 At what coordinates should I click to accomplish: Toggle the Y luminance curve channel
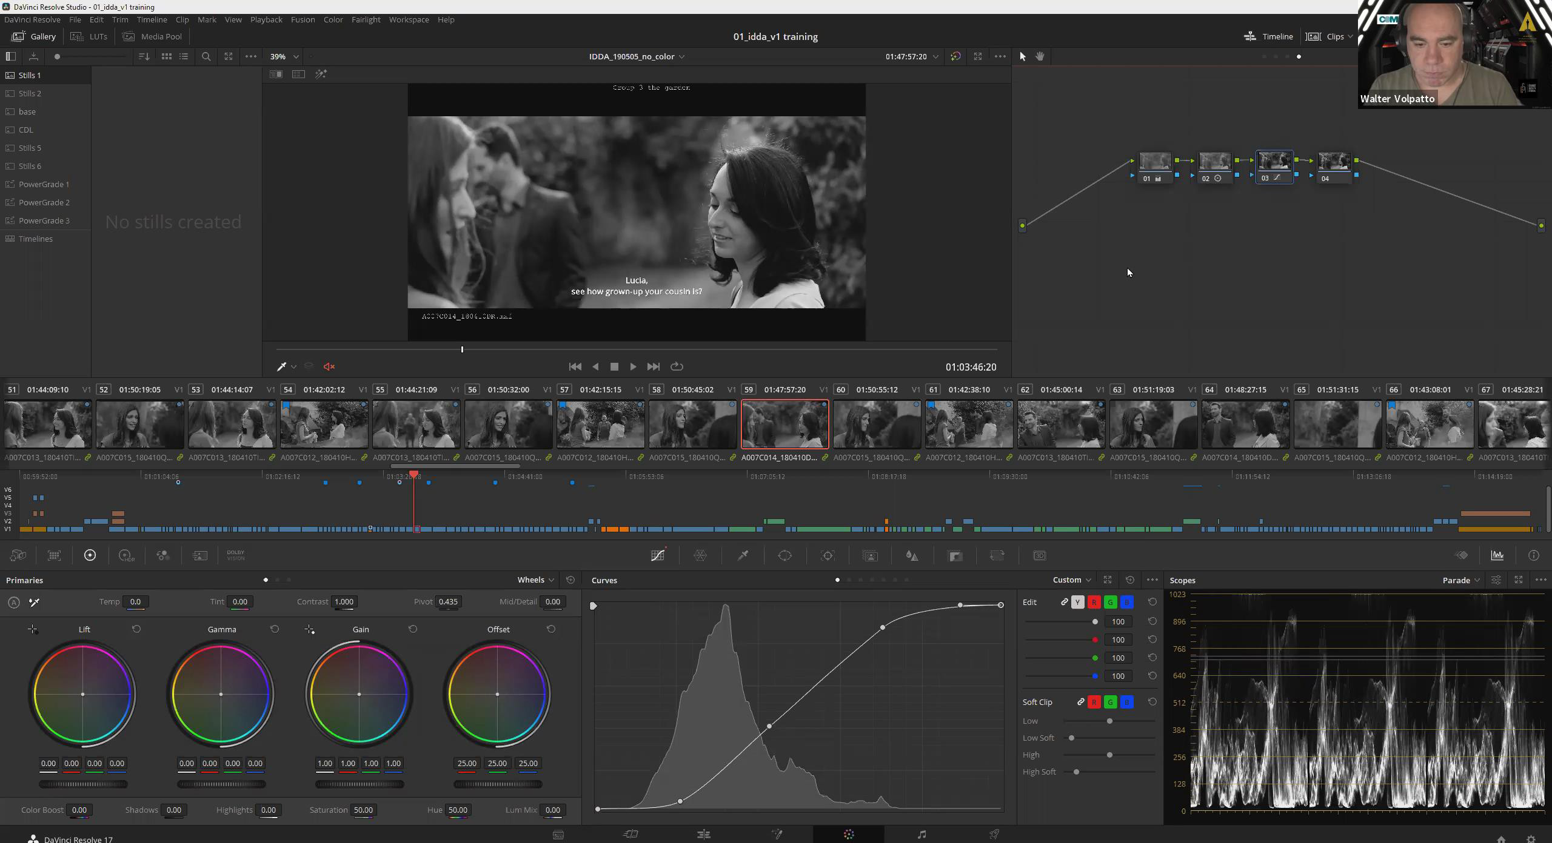[1078, 602]
